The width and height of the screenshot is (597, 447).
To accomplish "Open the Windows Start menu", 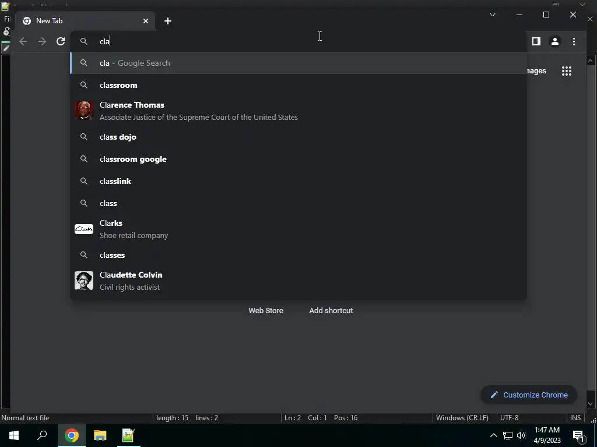I will pos(14,435).
